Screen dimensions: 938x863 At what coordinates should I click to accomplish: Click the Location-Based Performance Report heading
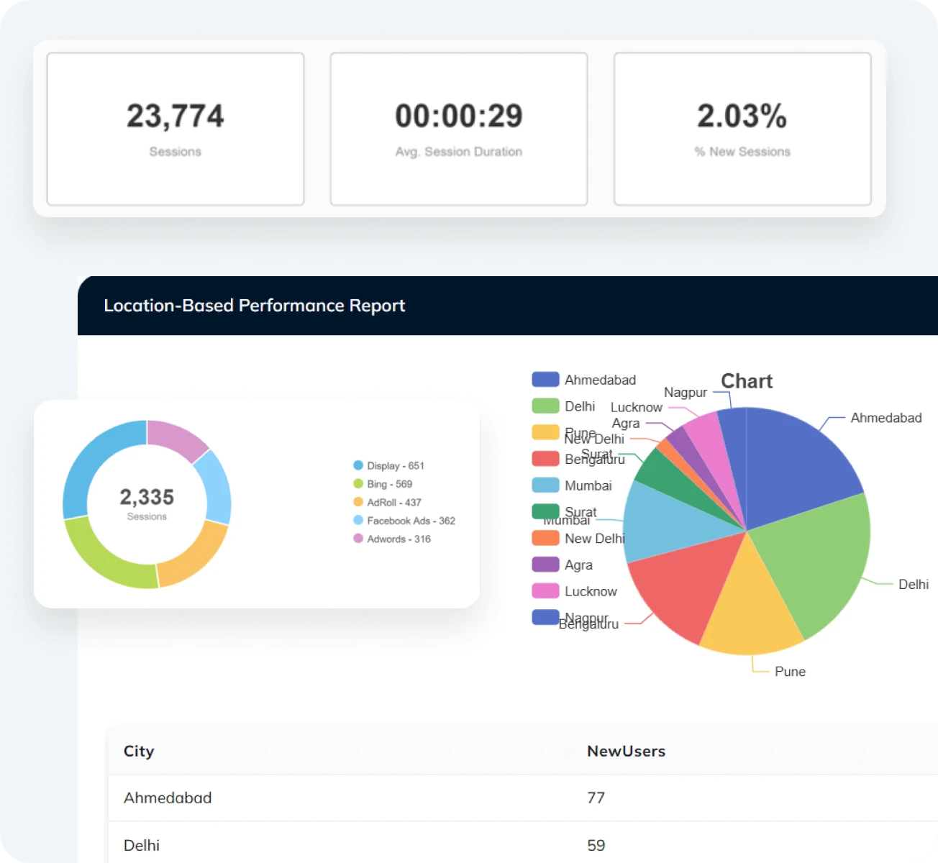click(x=255, y=306)
